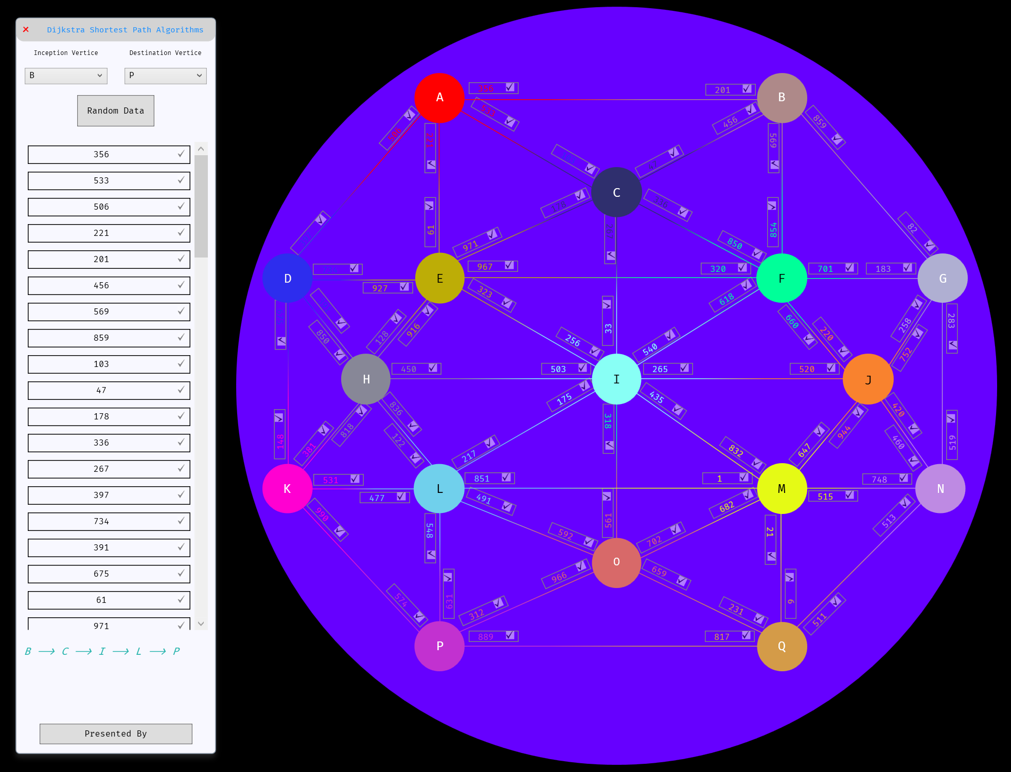Click the purple destination vertex node P

439,646
